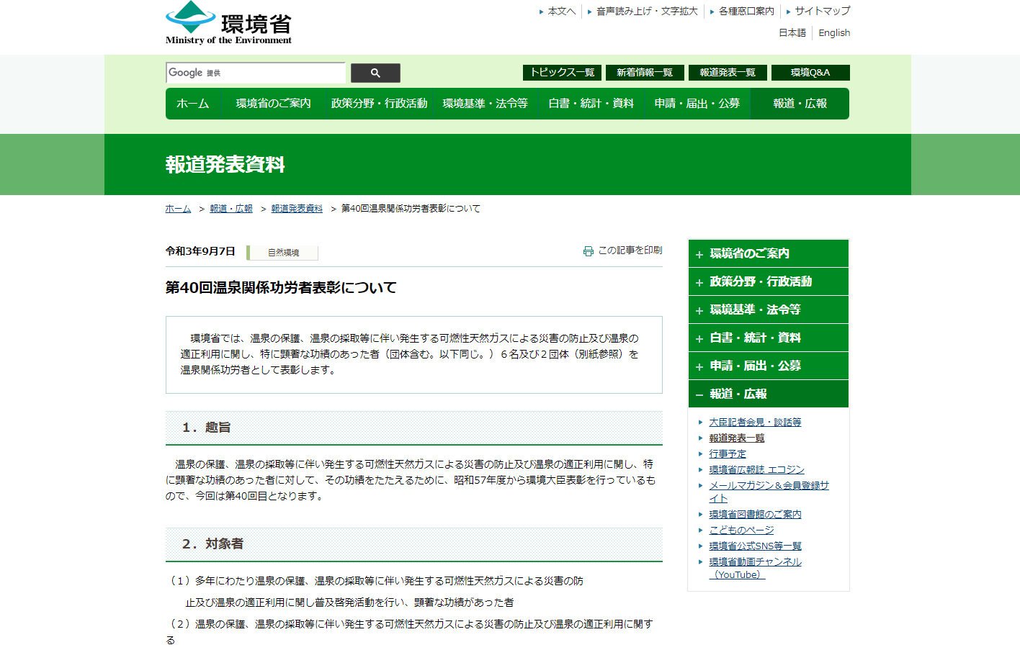
Task: Open the 環境省動画チャンネル YouTube link
Action: 755,562
